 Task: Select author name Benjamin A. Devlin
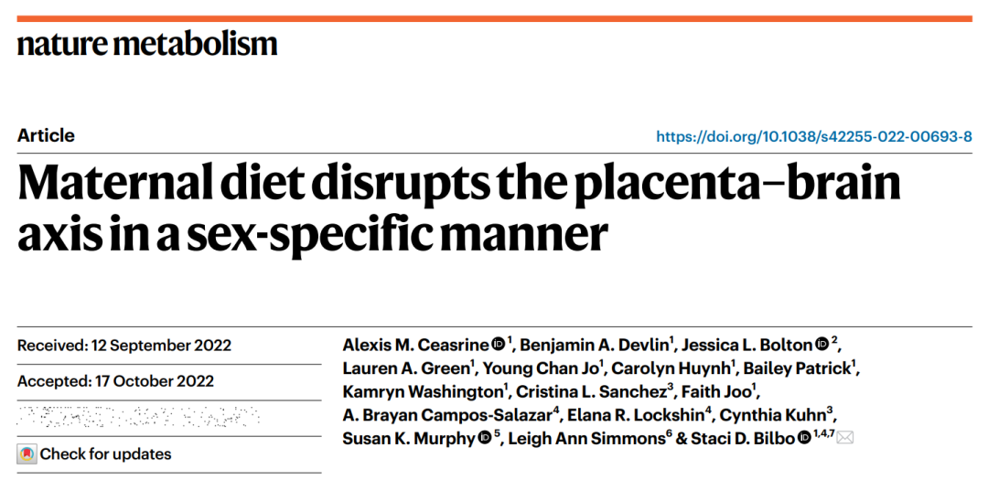595,345
